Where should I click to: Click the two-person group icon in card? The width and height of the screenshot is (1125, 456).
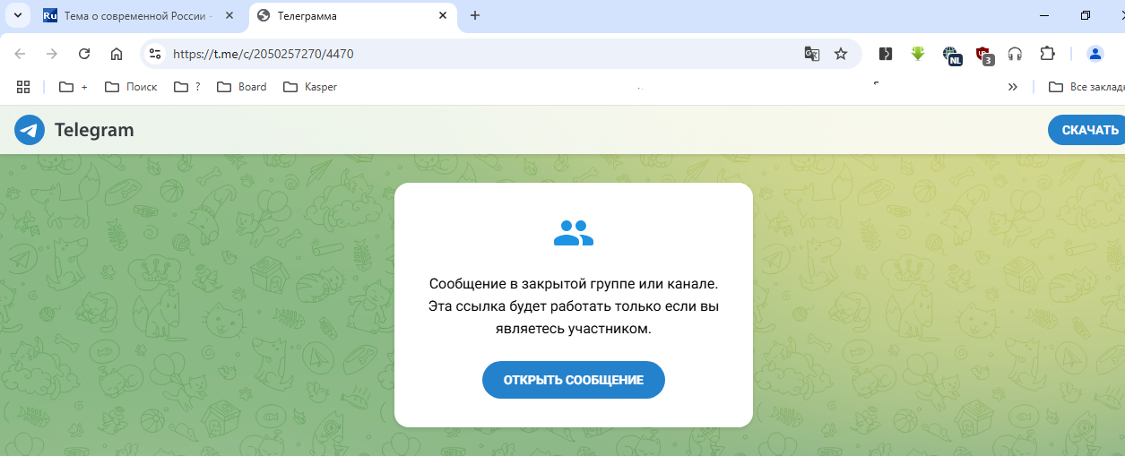(x=574, y=233)
